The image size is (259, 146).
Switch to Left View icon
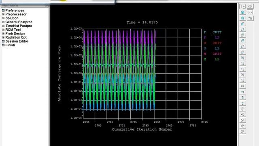(x=242, y=46)
